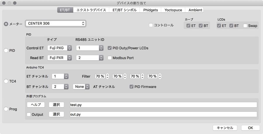Screen dimensions: 263x134
Task: Select the TC4 radio button
Action: click(x=6, y=81)
